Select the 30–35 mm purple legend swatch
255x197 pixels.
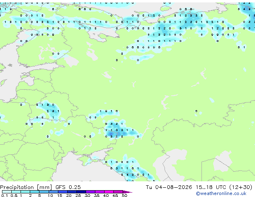click(90, 192)
